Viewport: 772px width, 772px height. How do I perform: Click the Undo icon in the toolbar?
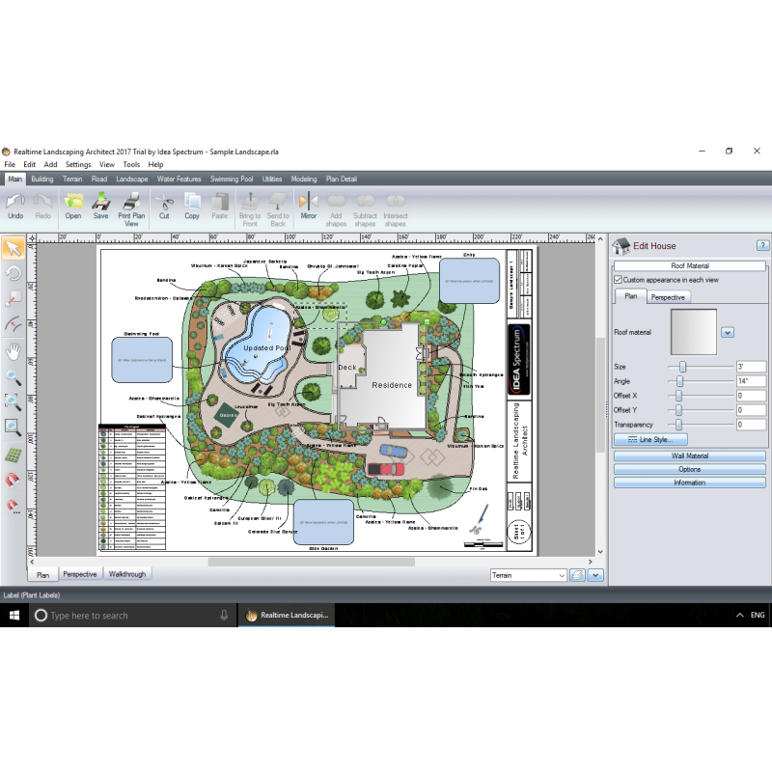tap(15, 207)
